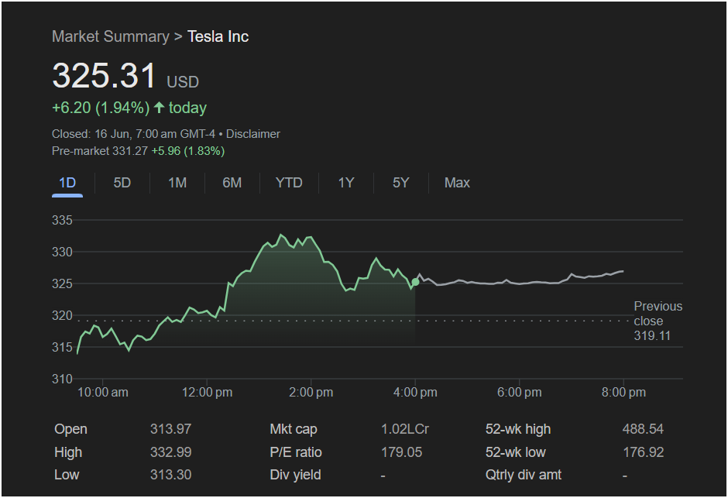Click the 52-wk high value 488.54
Screen dimensions: 728x498
pyautogui.click(x=643, y=429)
